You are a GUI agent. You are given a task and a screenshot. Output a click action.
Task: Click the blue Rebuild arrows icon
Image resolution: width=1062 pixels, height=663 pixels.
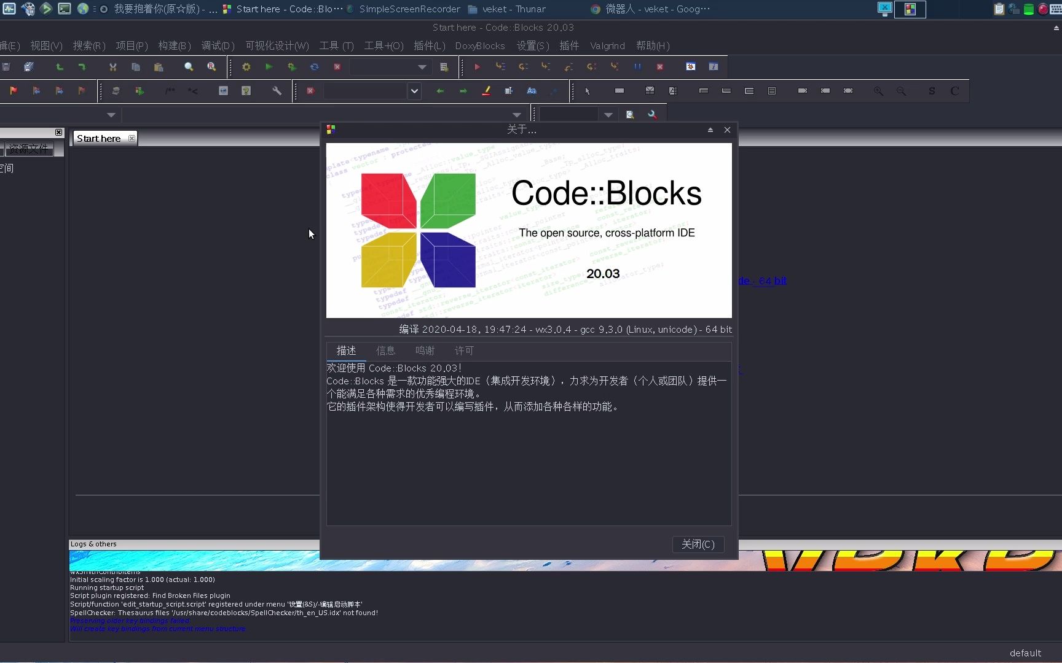(314, 67)
